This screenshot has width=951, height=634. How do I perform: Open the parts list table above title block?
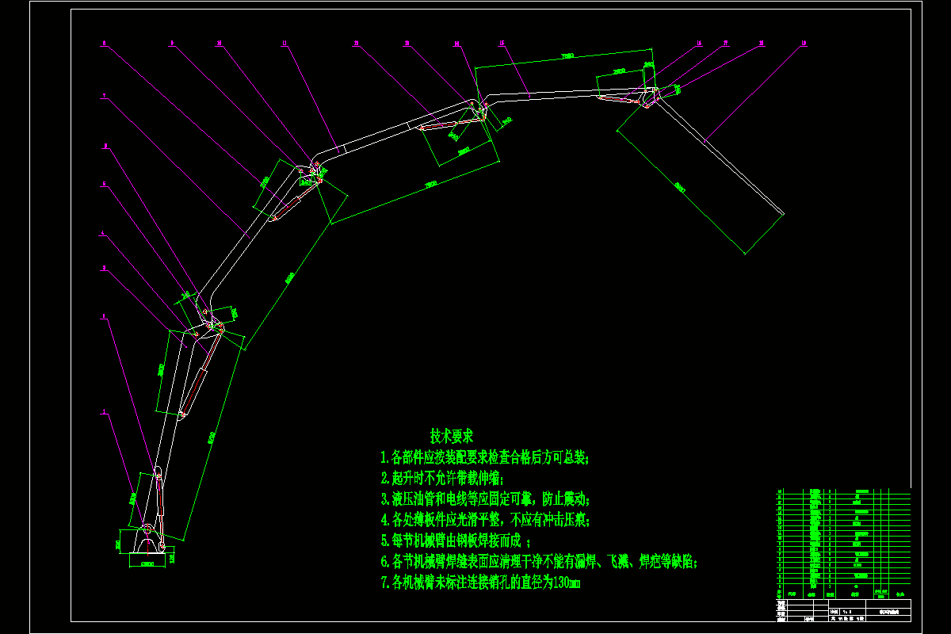[842, 543]
